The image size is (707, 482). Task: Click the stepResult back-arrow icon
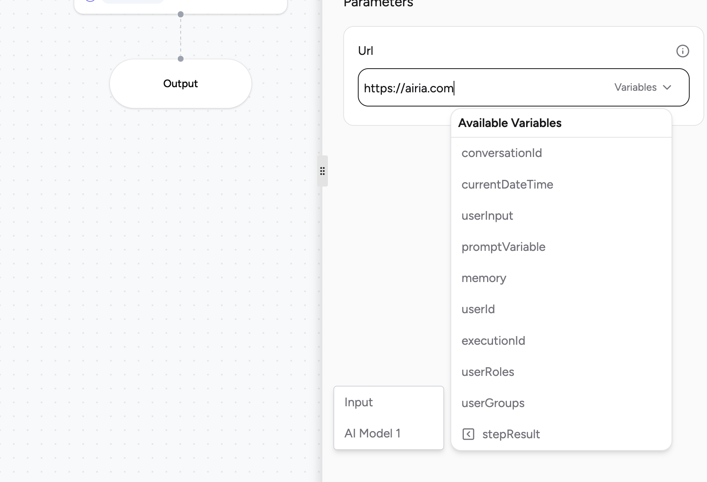point(468,434)
